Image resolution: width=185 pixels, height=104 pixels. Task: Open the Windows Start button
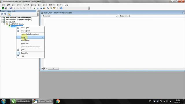[x=3, y=101]
